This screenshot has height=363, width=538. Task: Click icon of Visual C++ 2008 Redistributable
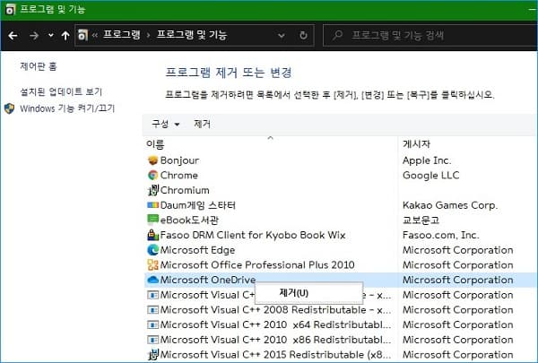click(x=152, y=310)
